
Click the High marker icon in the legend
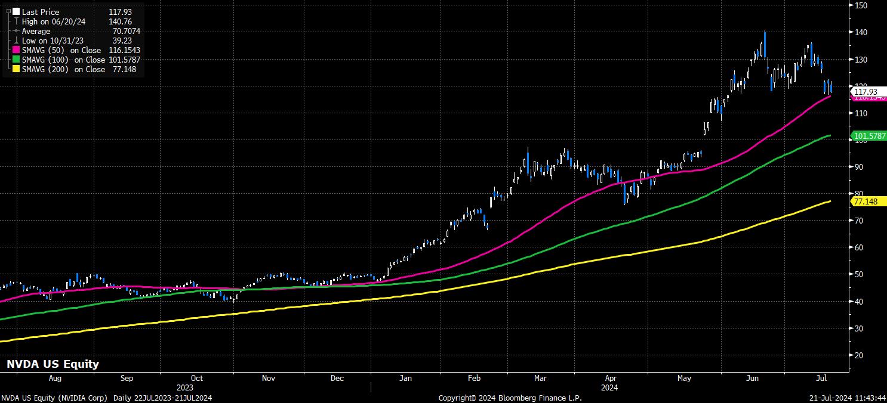click(16, 21)
